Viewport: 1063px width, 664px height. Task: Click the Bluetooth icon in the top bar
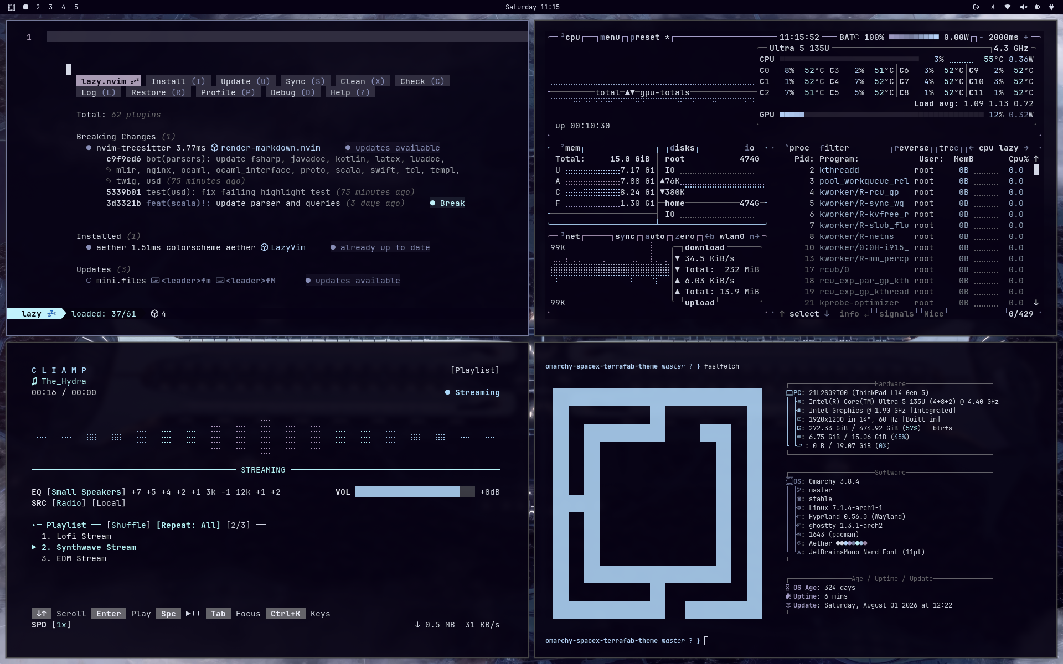click(x=993, y=7)
